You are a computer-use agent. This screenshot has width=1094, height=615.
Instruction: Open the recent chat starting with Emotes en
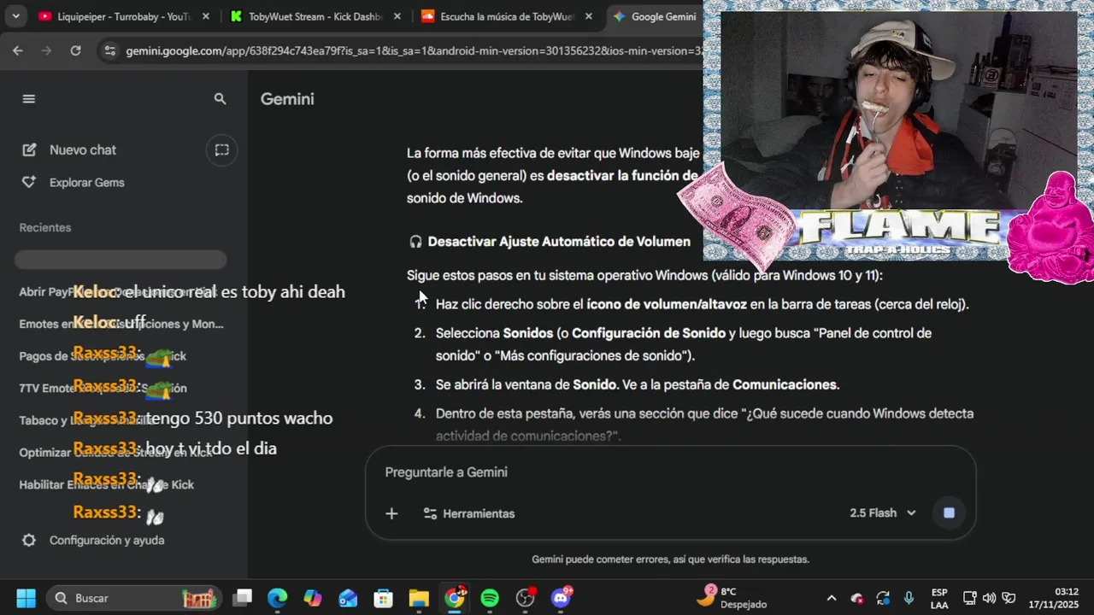click(x=121, y=324)
